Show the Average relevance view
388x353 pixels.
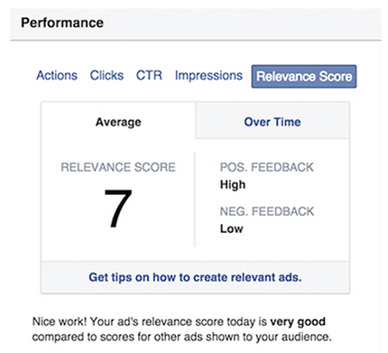[118, 122]
